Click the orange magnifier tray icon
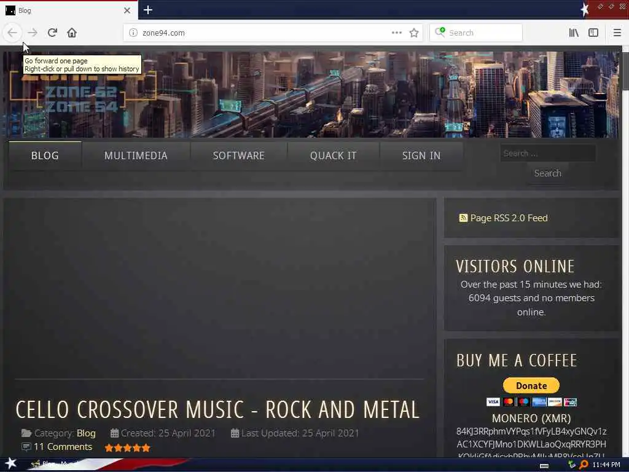The image size is (629, 472). click(x=584, y=465)
